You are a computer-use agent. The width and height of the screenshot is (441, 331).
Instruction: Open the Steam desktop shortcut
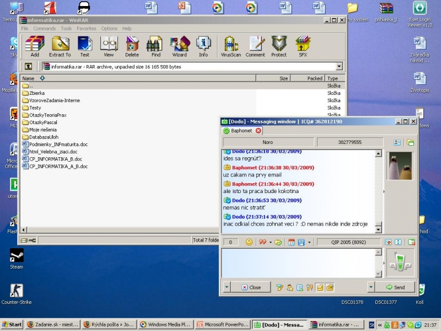click(17, 259)
